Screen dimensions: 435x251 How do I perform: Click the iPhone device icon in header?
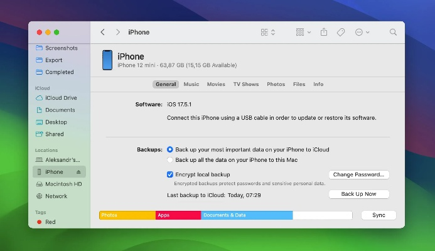107,60
